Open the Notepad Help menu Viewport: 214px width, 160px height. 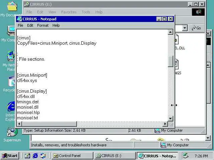click(x=56, y=25)
